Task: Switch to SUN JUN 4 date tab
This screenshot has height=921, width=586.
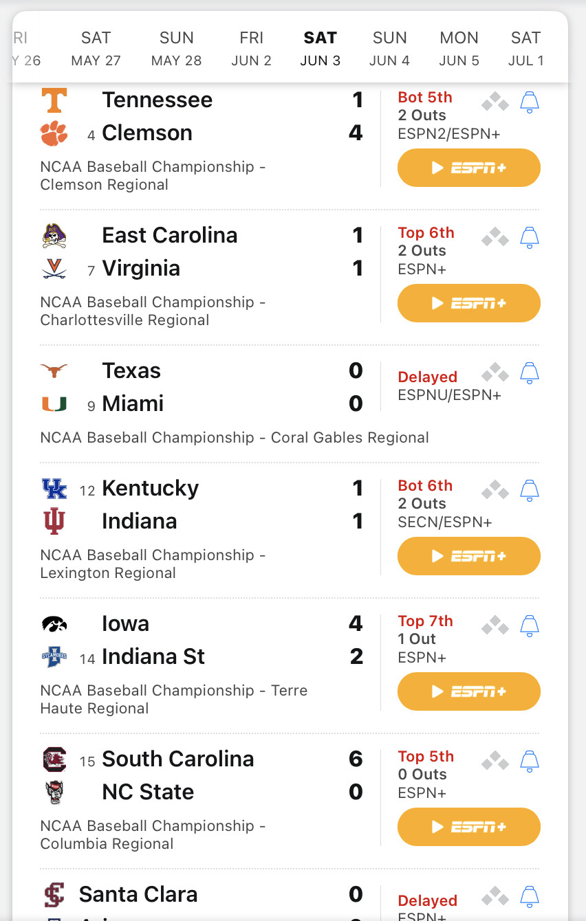Action: point(389,49)
